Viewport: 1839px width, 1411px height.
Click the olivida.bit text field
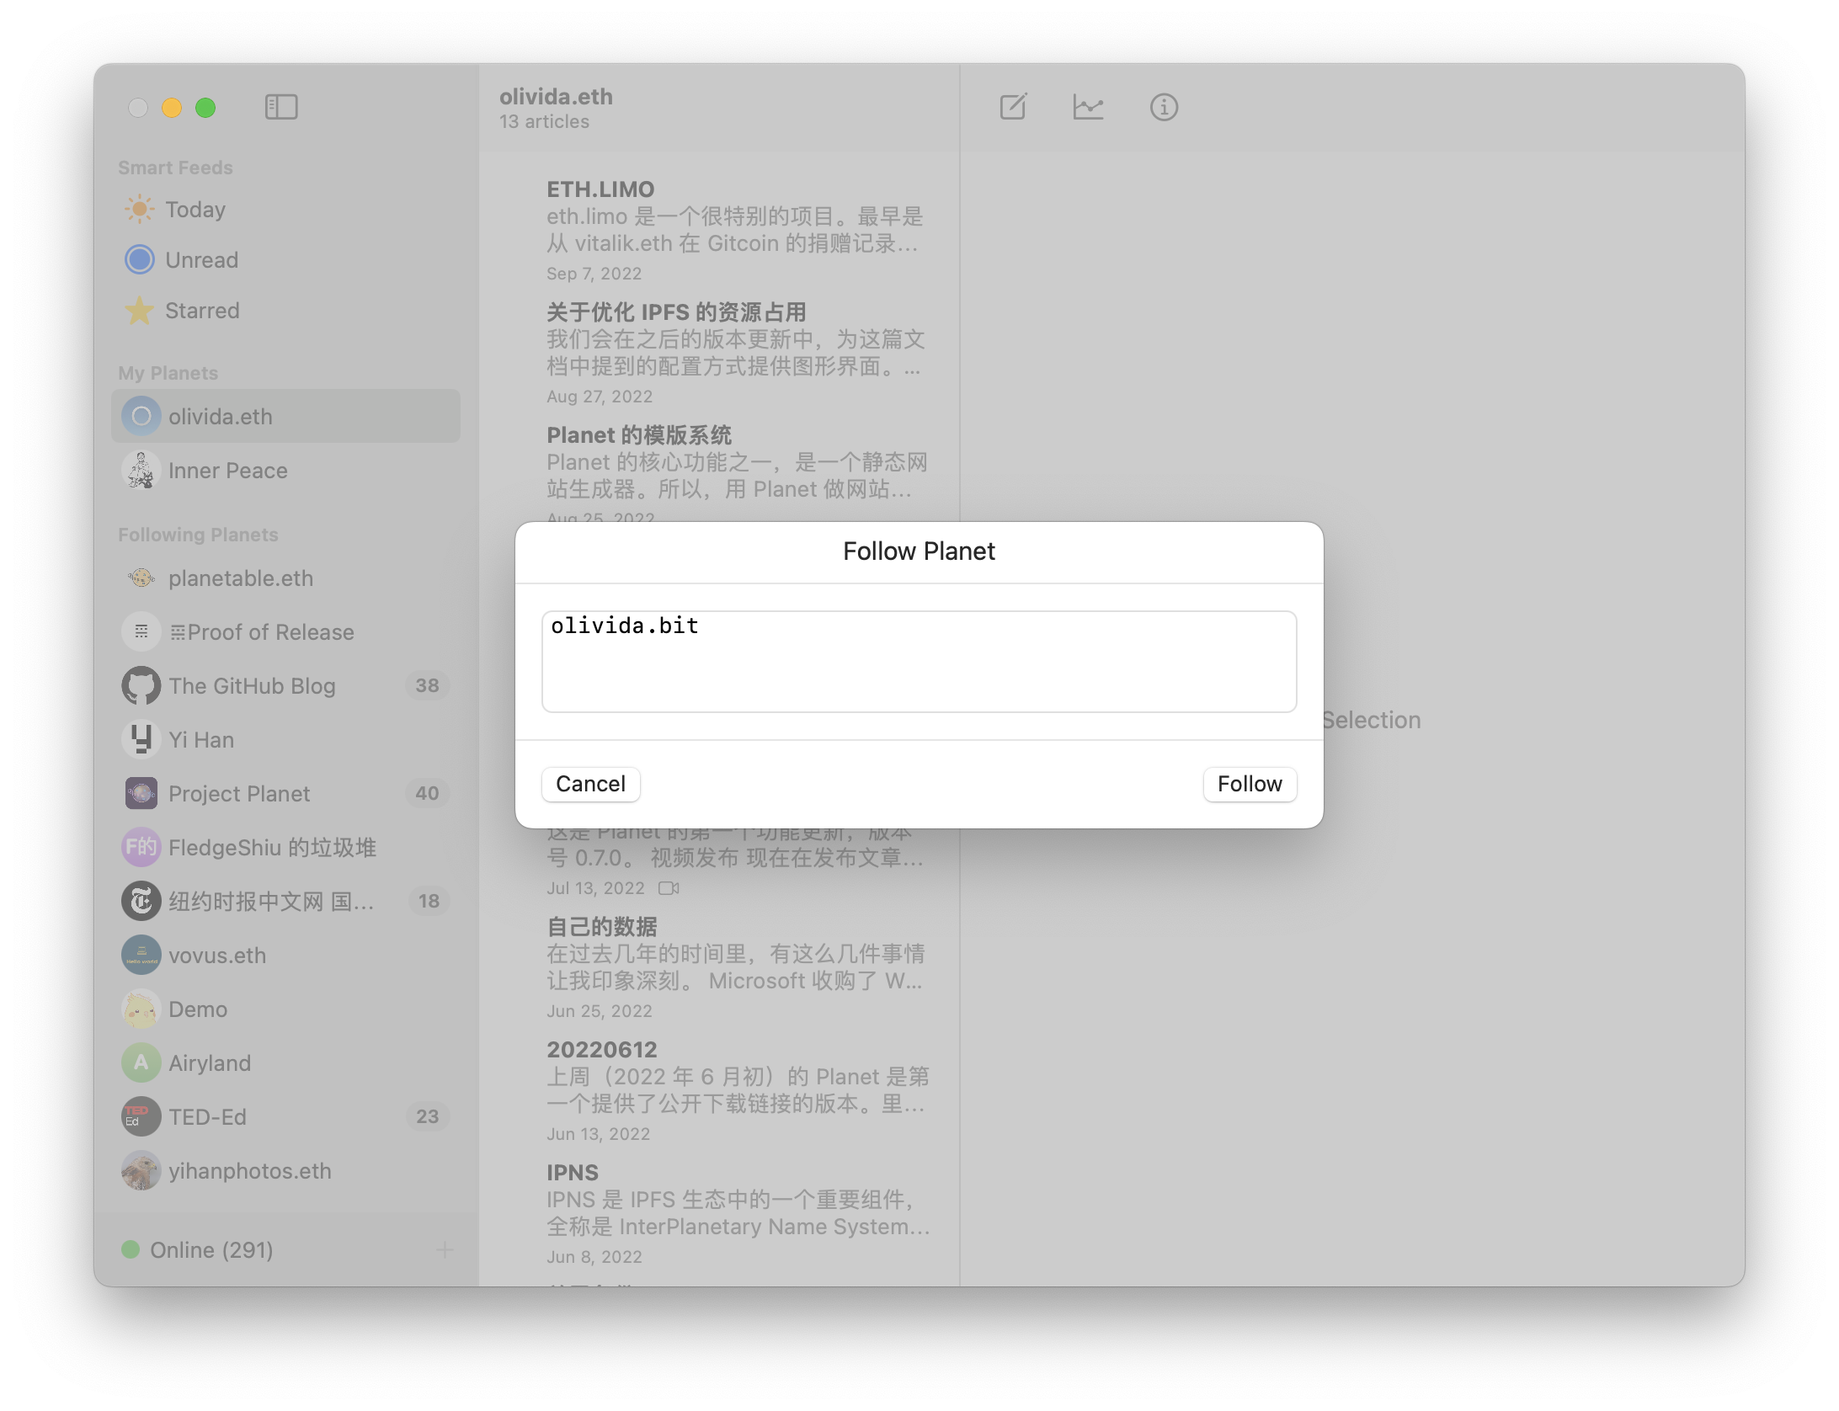point(919,661)
